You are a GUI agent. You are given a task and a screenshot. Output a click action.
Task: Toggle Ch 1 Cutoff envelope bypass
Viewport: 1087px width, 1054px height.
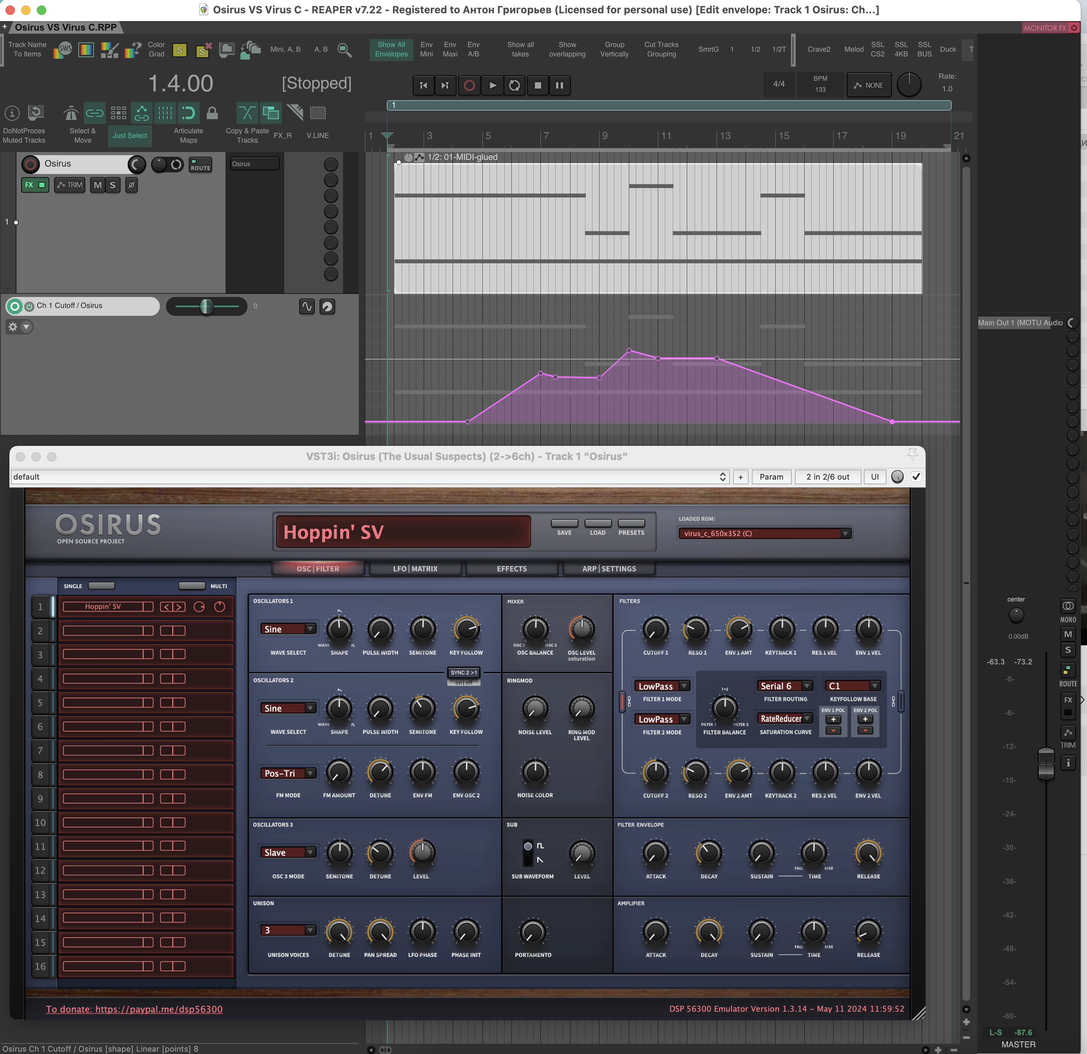29,306
